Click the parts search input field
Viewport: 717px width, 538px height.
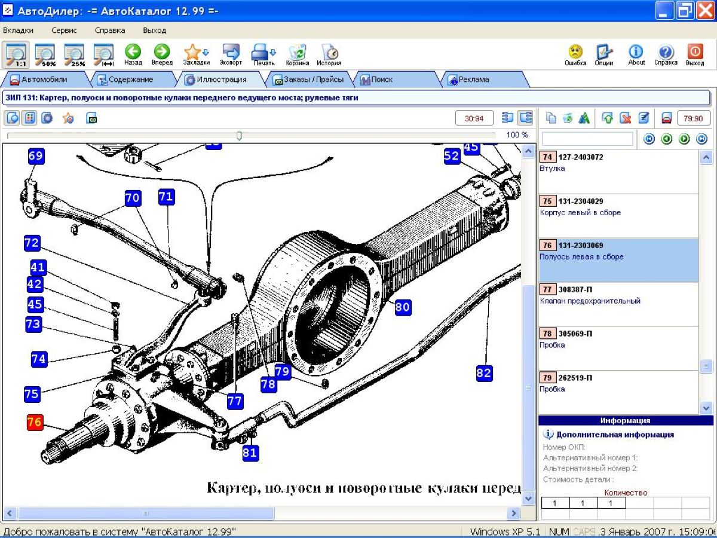[x=587, y=139]
